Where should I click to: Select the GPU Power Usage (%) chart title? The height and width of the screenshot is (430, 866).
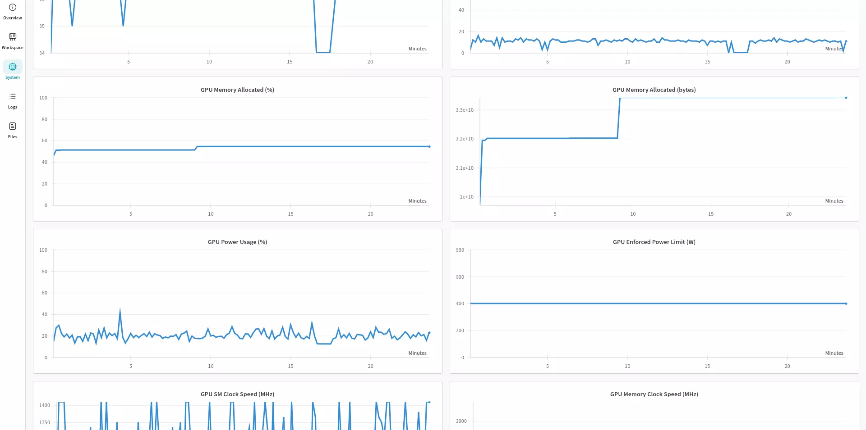coord(237,242)
